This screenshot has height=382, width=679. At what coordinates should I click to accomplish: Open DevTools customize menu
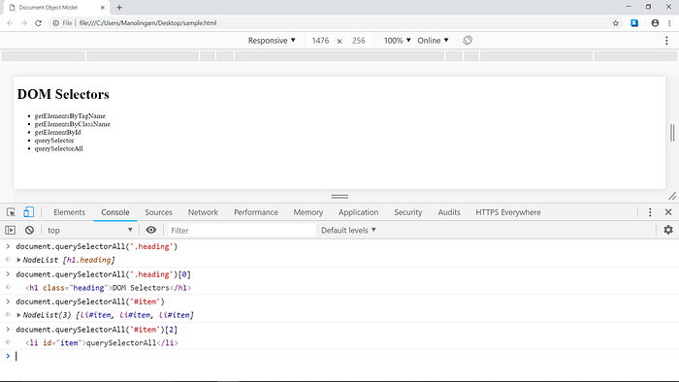point(650,212)
